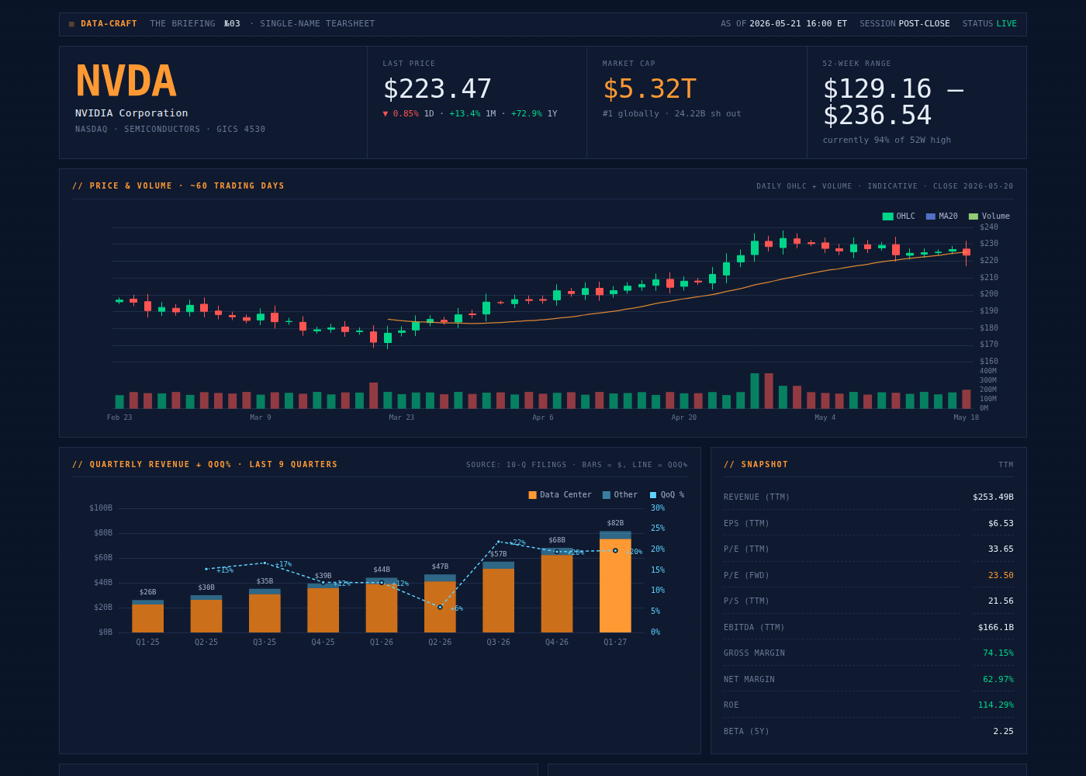Click the Apr 20 date axis label
Viewport: 1086px width, 776px height.
pyautogui.click(x=684, y=417)
